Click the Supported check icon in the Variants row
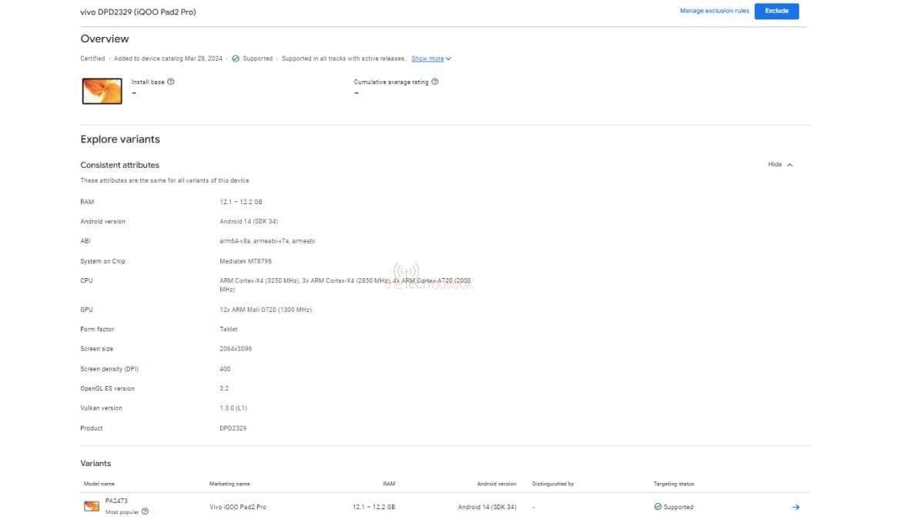The width and height of the screenshot is (924, 520). click(x=657, y=507)
